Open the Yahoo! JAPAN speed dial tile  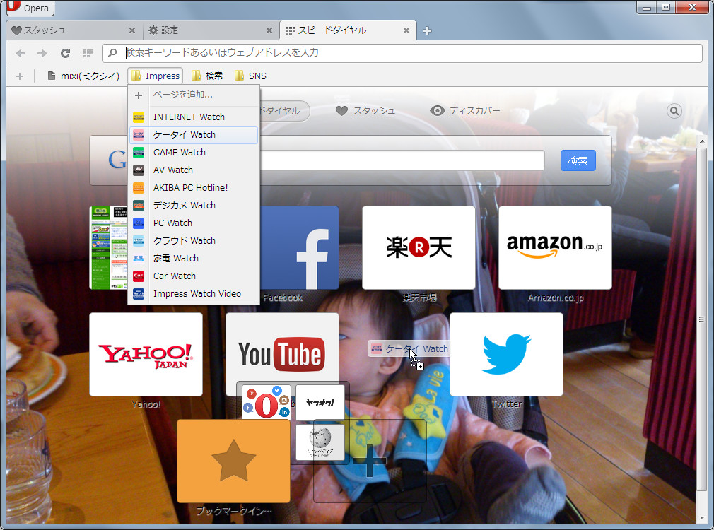click(146, 354)
